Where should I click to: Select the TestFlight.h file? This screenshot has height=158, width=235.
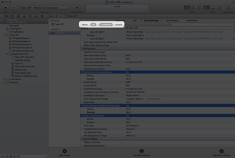(15, 29)
